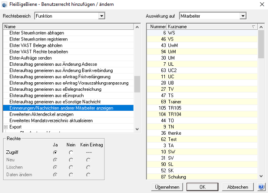Click the FleißigeBiene app icon in title bar
The height and width of the screenshot is (193, 268).
click(4, 4)
